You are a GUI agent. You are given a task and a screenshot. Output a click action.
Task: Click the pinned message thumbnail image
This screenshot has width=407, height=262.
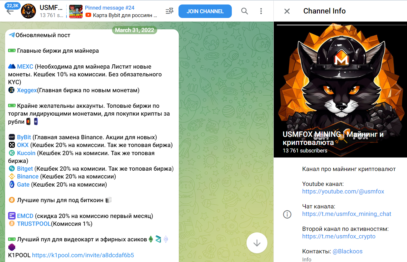tap(76, 11)
